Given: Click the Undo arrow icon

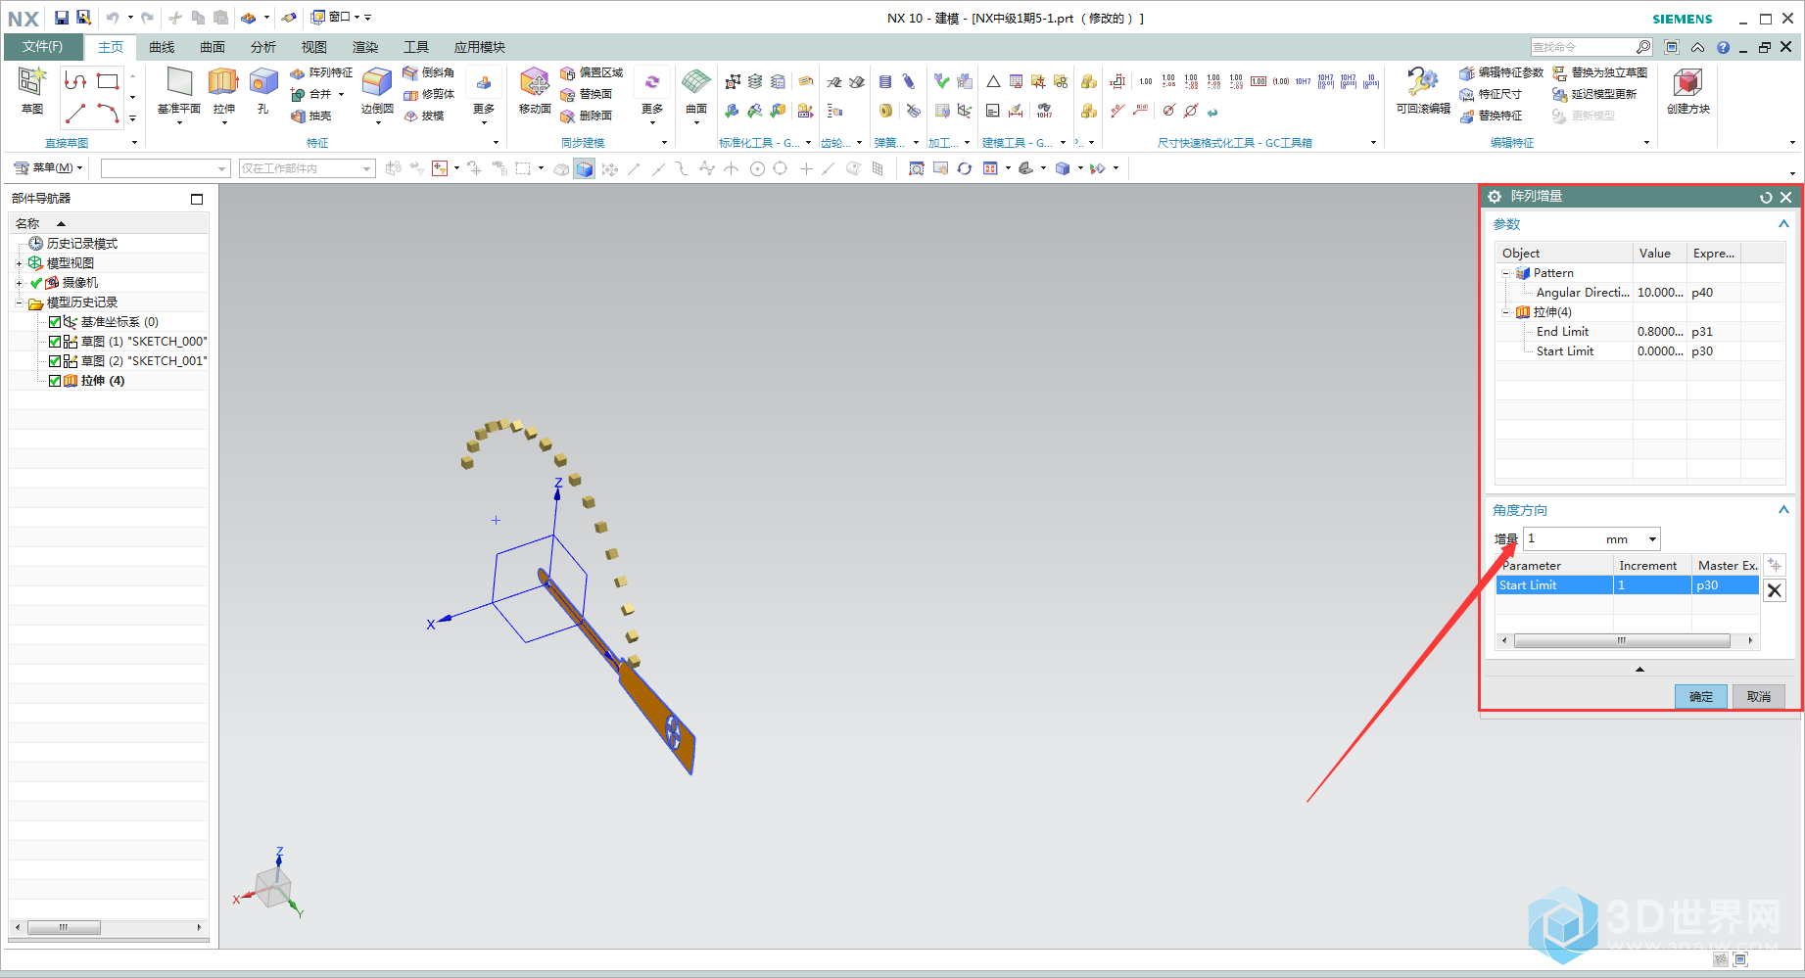Looking at the screenshot, I should pyautogui.click(x=113, y=18).
